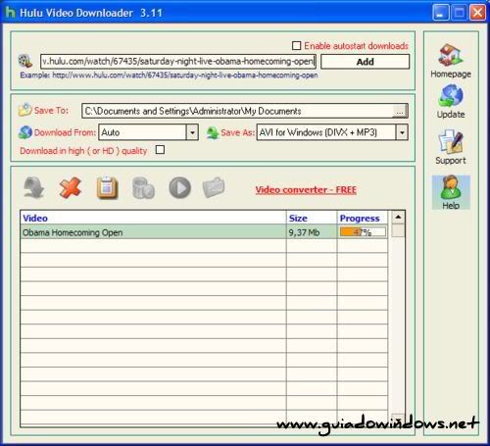Click the trash bin clear icon
490x446 pixels.
coord(143,188)
